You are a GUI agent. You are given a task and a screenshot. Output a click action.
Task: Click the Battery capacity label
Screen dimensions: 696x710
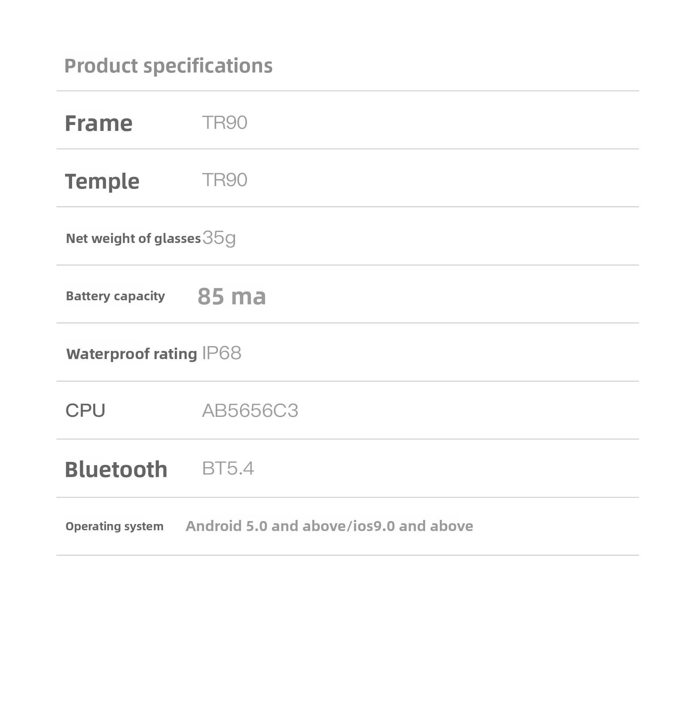pyautogui.click(x=115, y=296)
